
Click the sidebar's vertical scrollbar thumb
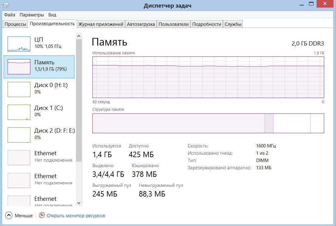click(79, 100)
